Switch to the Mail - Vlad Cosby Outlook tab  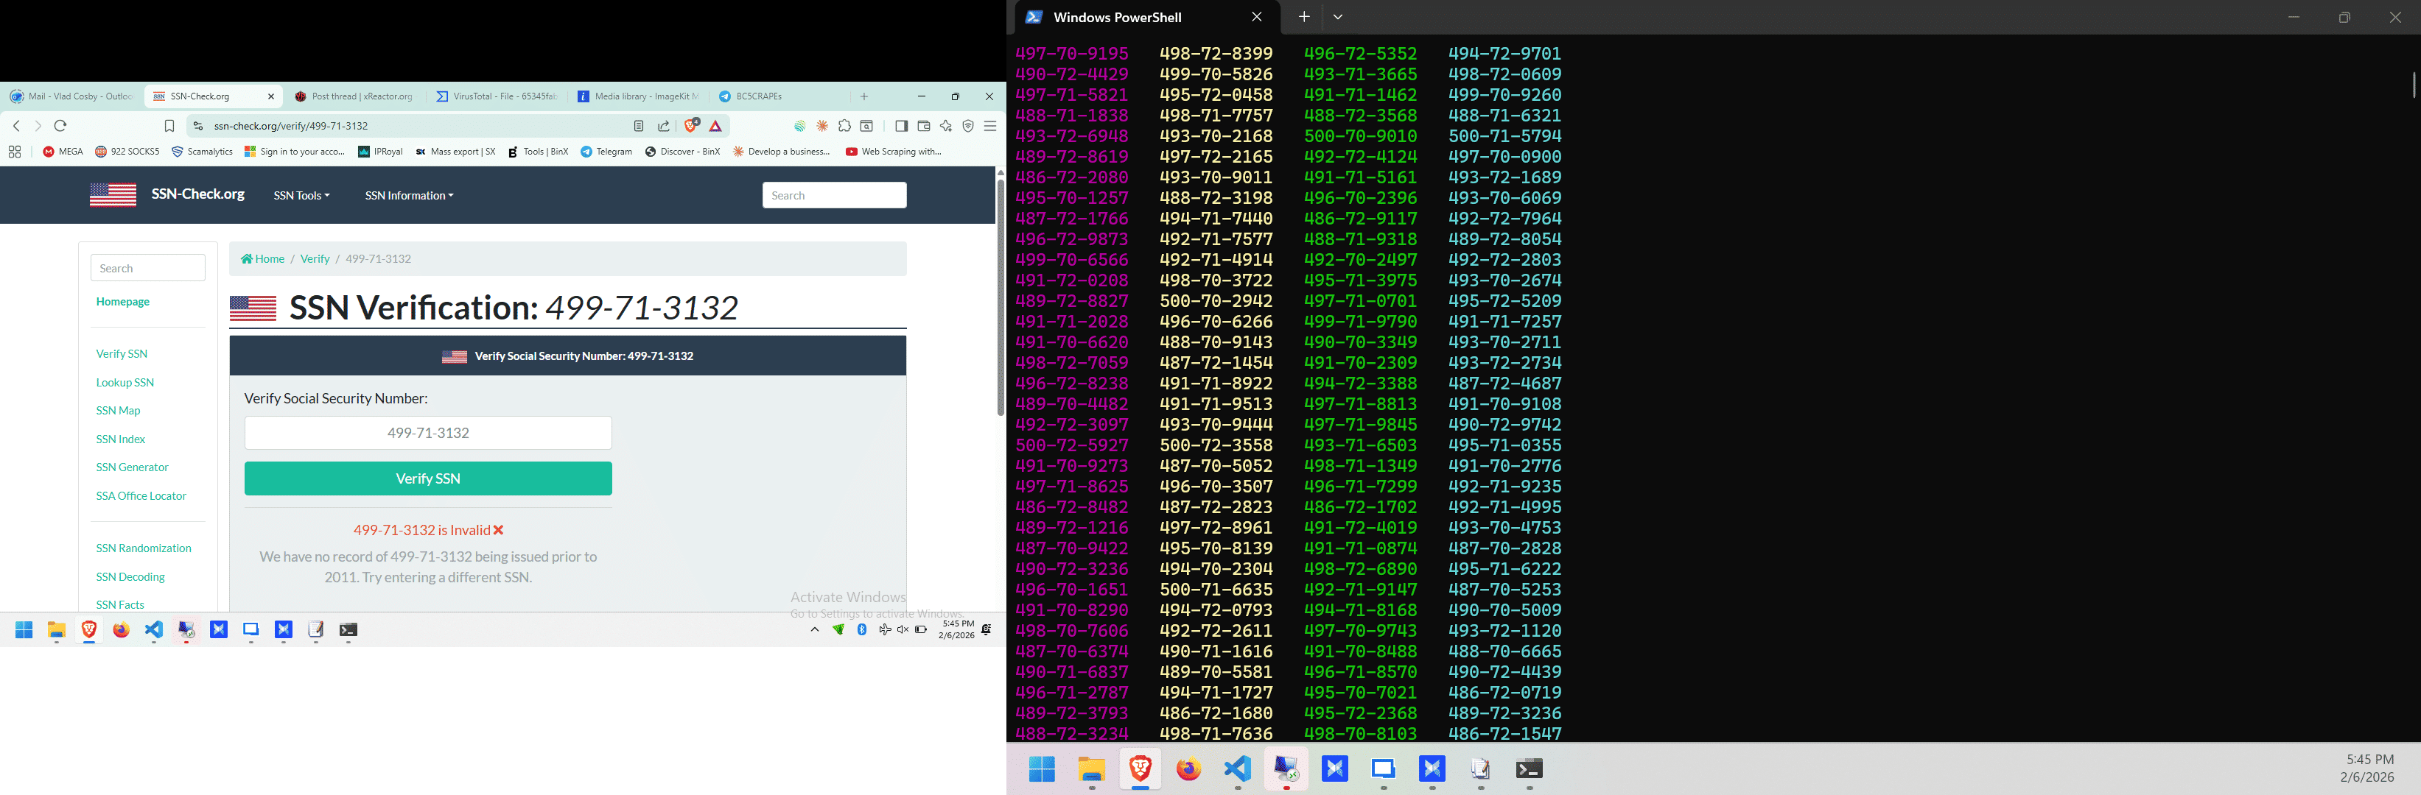coord(71,96)
